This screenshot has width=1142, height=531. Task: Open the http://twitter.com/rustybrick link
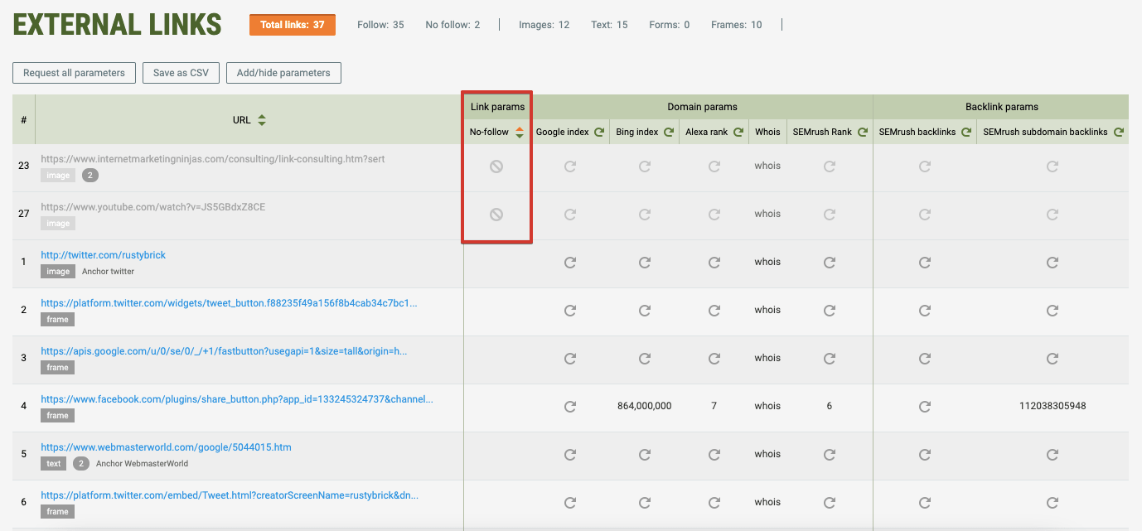point(104,255)
